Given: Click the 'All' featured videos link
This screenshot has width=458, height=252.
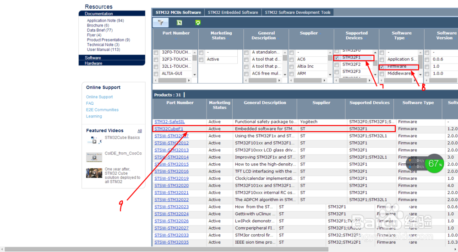Looking at the screenshot, I should click(140, 131).
